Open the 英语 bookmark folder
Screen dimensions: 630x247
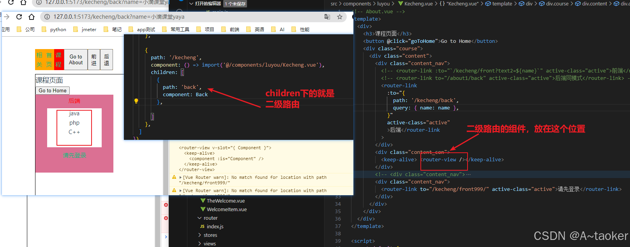pos(255,29)
